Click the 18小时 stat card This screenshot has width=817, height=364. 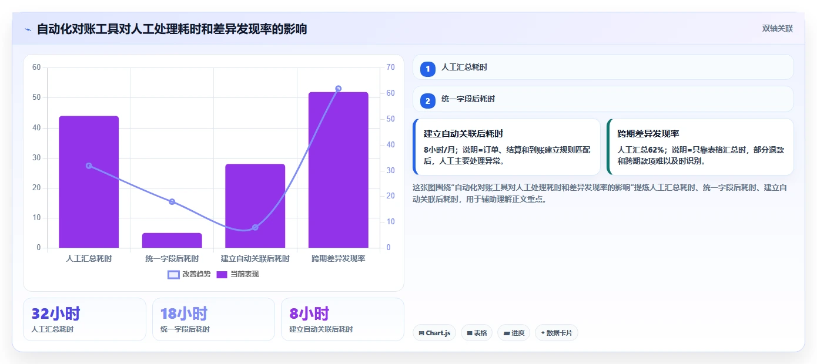[213, 319]
